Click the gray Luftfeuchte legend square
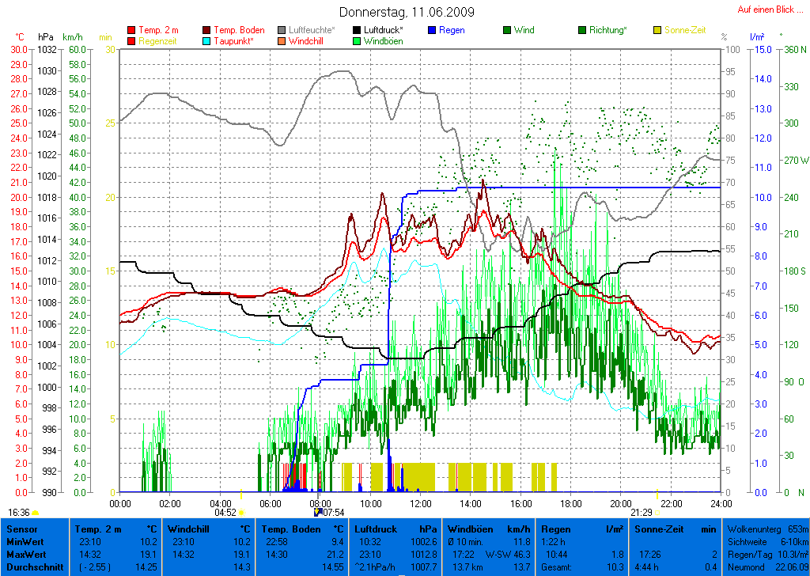The height and width of the screenshot is (576, 810). (x=282, y=31)
